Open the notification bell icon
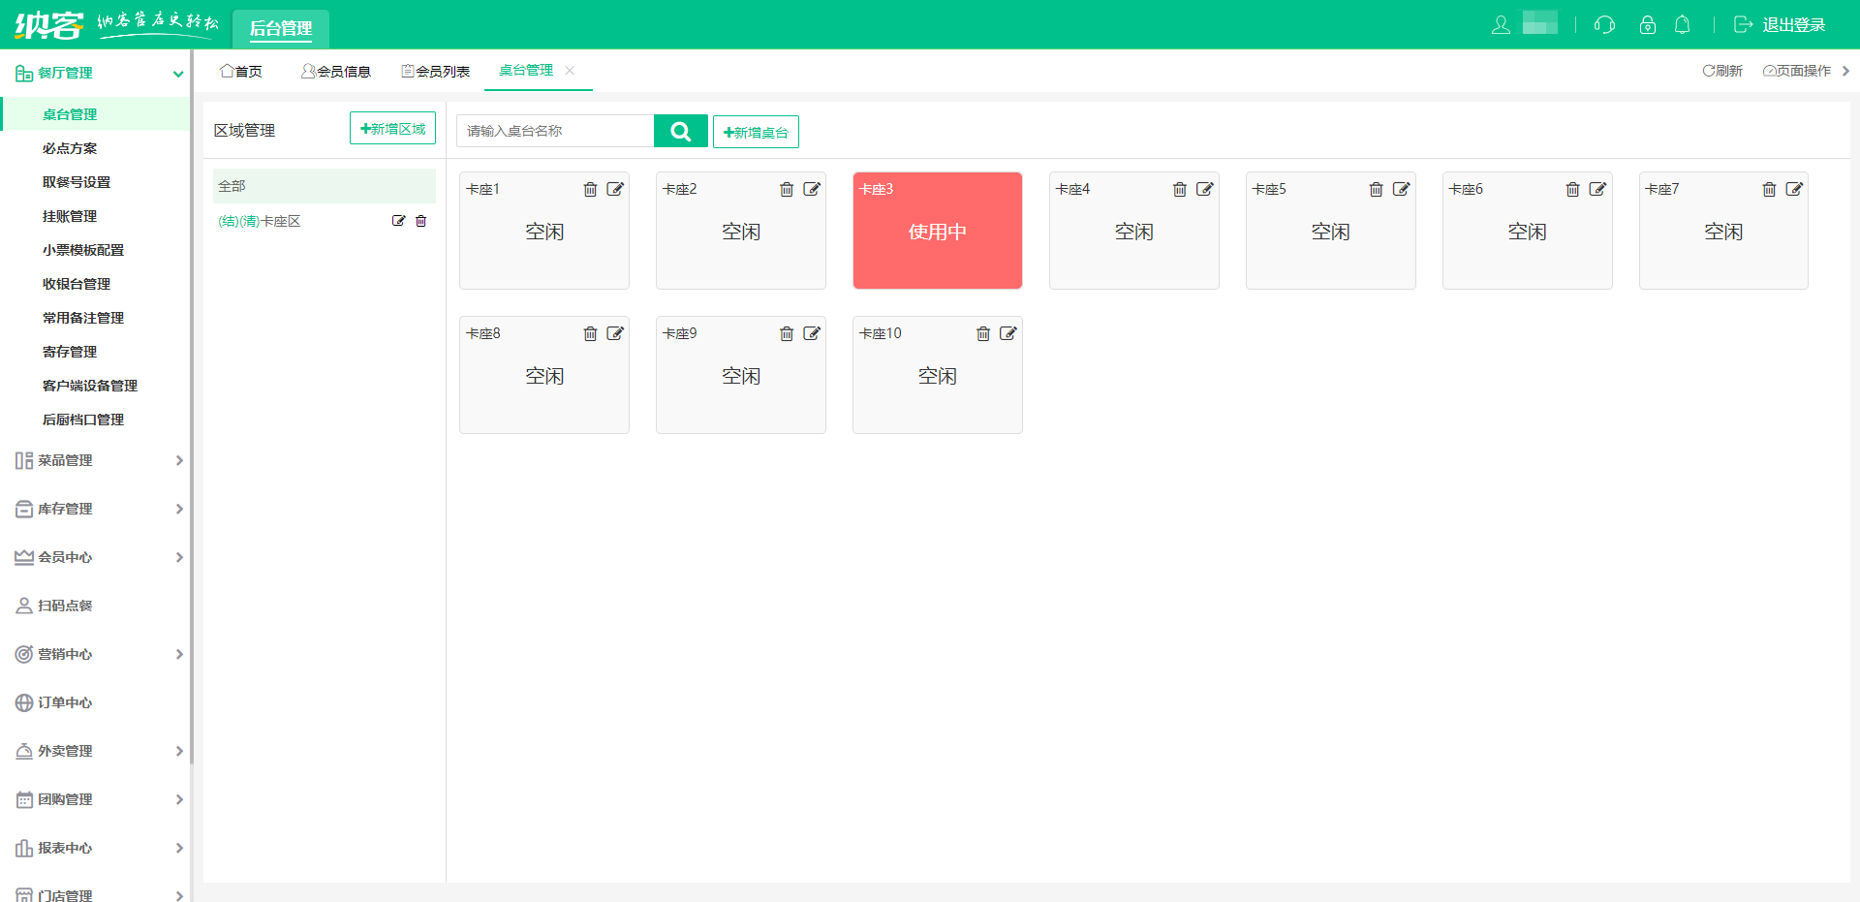The image size is (1860, 902). (1683, 25)
